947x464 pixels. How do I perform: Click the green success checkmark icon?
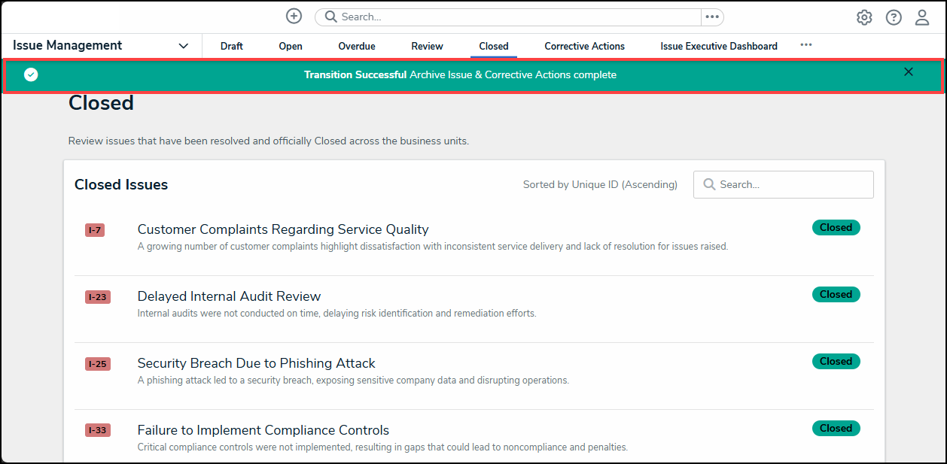pos(31,74)
